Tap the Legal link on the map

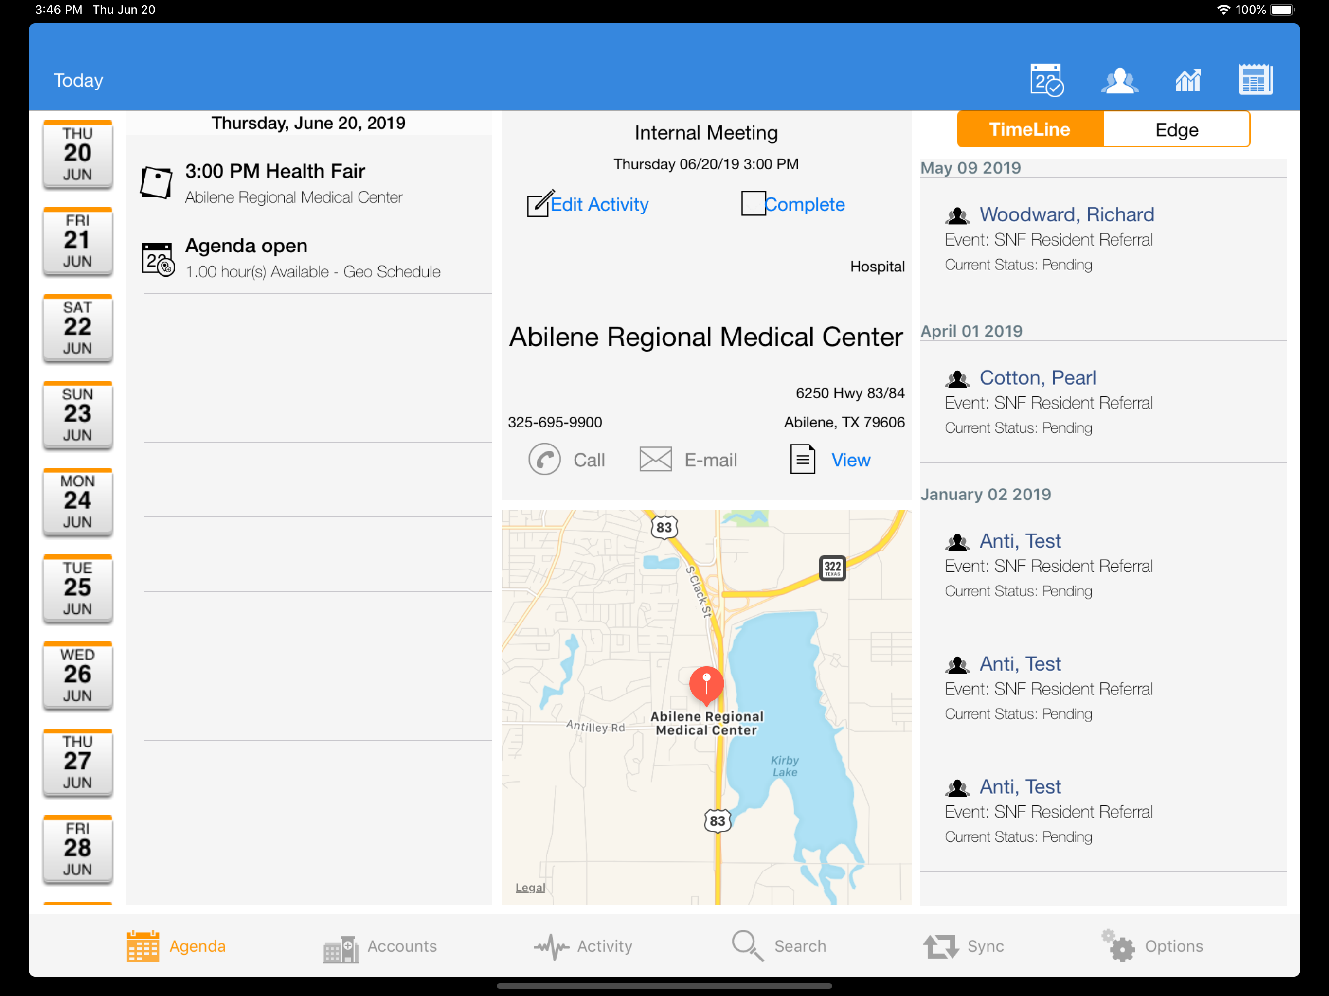530,887
